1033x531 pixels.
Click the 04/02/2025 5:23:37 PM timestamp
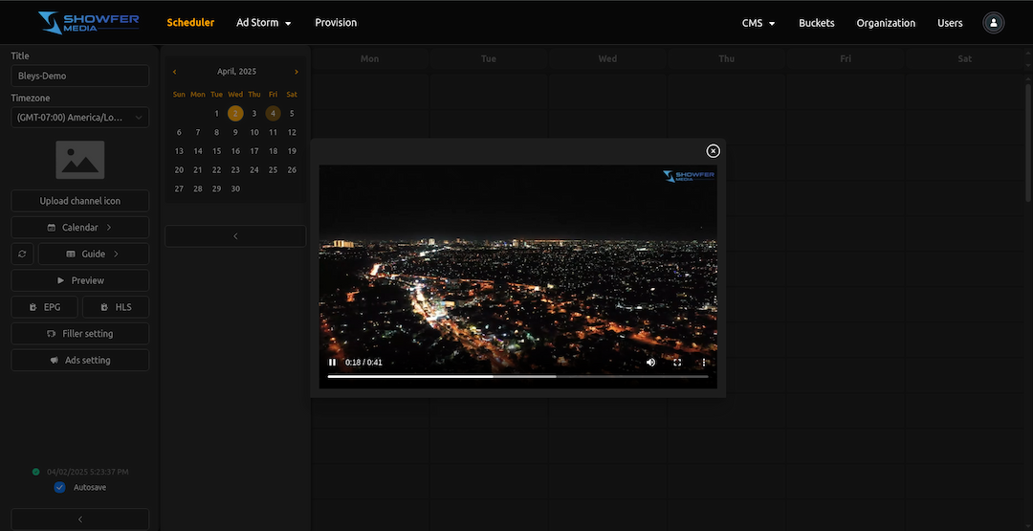pyautogui.click(x=88, y=472)
